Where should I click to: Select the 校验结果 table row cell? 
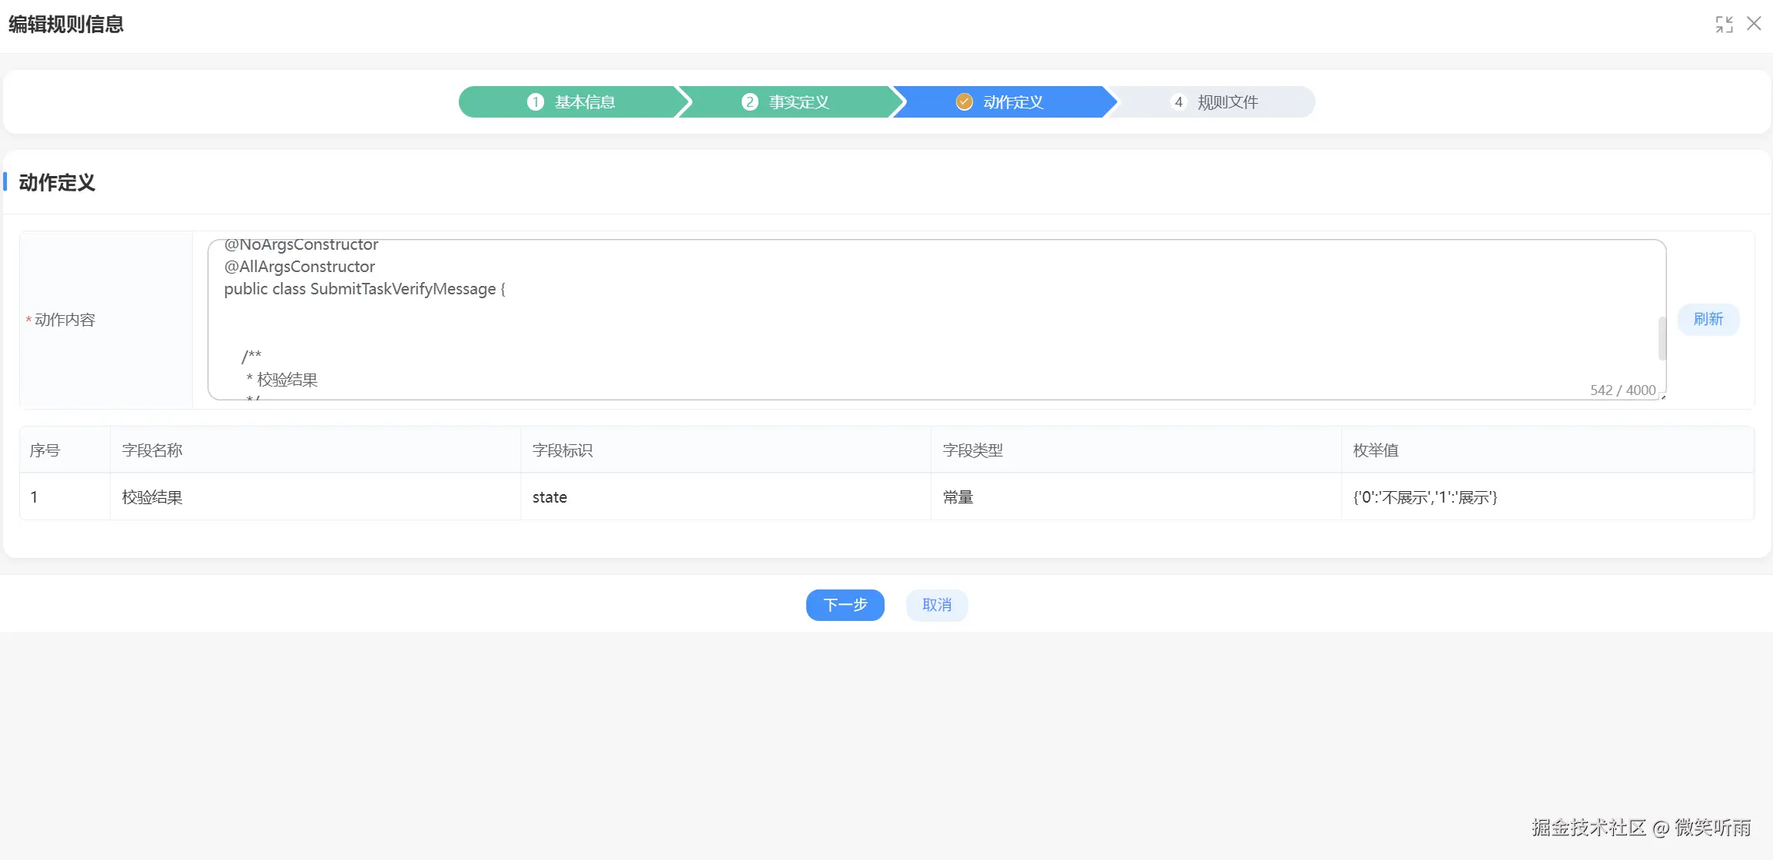click(152, 497)
